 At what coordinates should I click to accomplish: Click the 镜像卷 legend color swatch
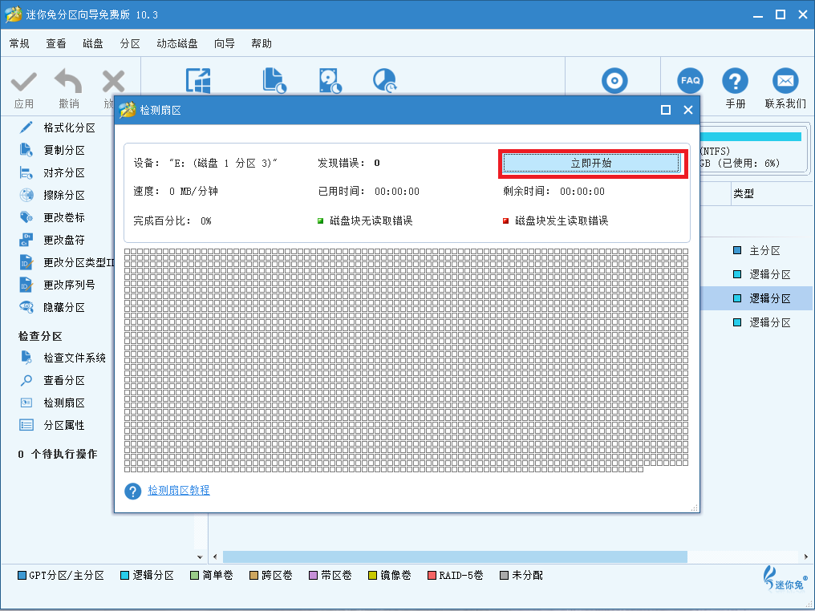click(x=372, y=576)
